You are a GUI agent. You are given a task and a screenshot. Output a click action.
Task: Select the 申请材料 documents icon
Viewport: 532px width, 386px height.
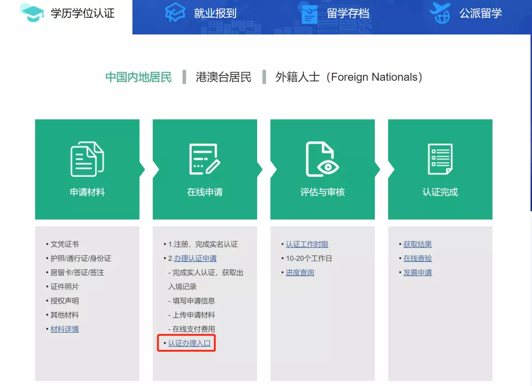[x=87, y=158]
